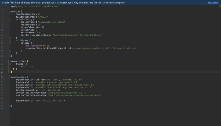Click the lifecycle-extensions:2.1.0 dependency string
The height and width of the screenshot is (126, 221).
pyautogui.click(x=63, y=88)
